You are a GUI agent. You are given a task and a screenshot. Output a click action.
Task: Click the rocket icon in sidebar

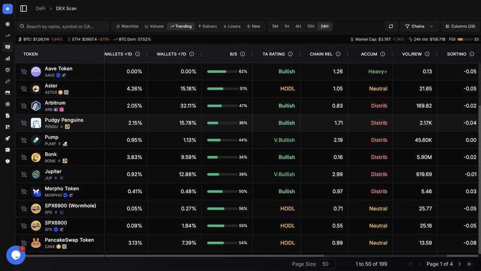tap(7, 139)
